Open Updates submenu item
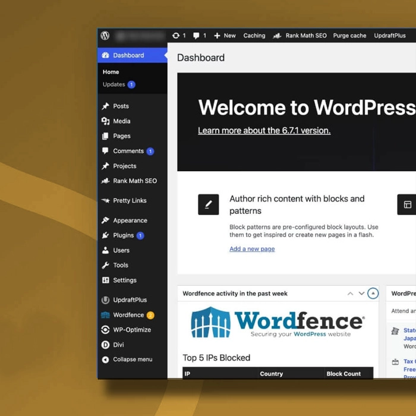416x416 pixels. coord(114,84)
